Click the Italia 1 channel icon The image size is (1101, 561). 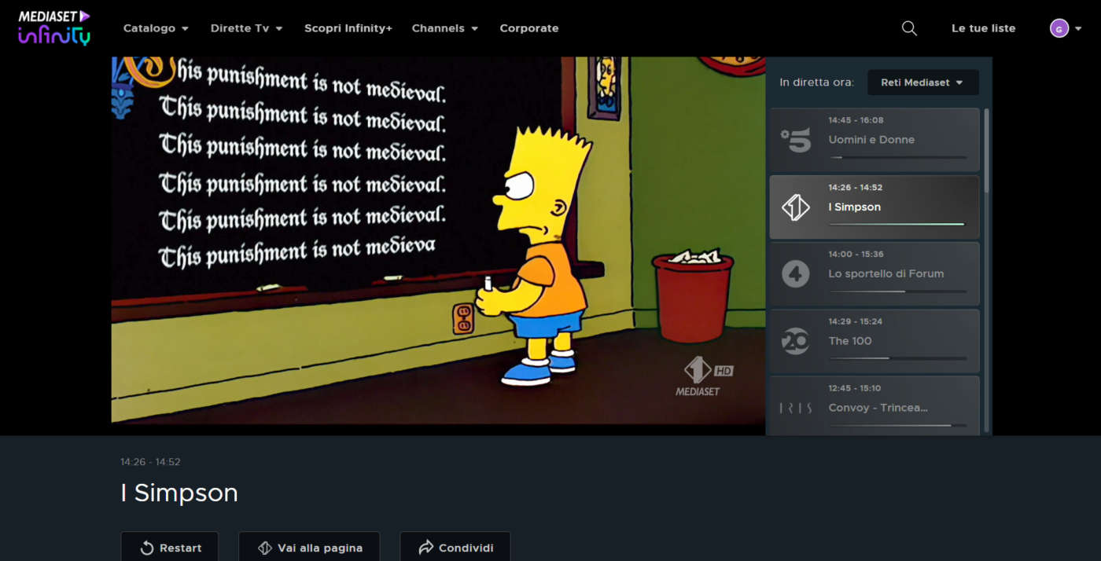(797, 206)
